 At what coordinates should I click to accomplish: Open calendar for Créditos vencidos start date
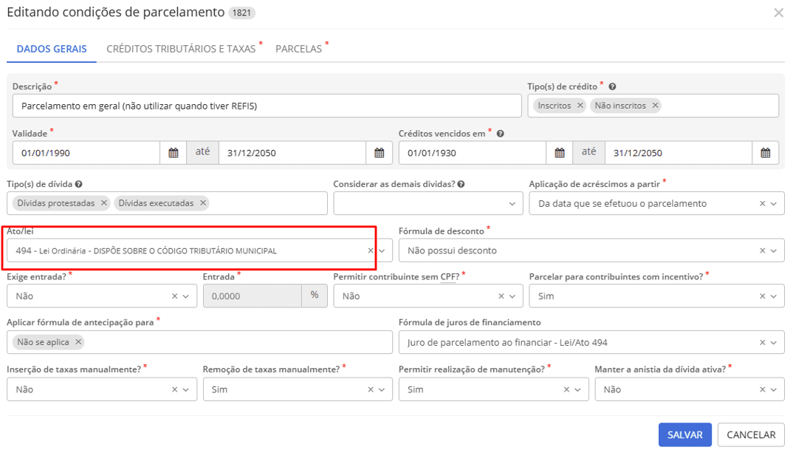tap(560, 153)
